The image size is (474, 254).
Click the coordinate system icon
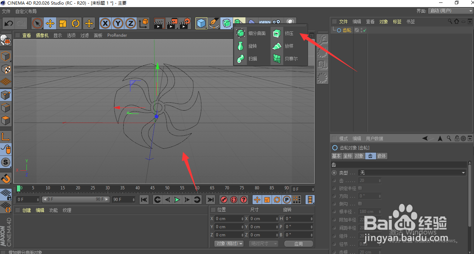pos(144,24)
